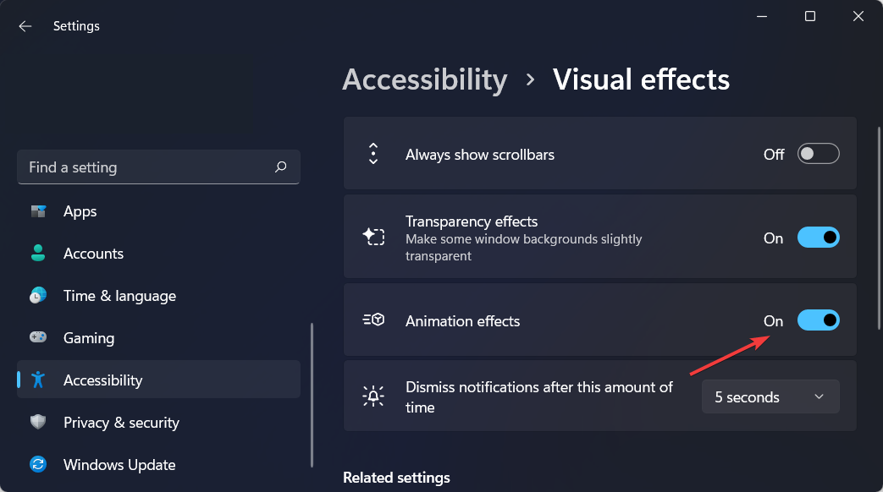
Task: Open Windows Update via its circular arrows icon
Action: [38, 464]
